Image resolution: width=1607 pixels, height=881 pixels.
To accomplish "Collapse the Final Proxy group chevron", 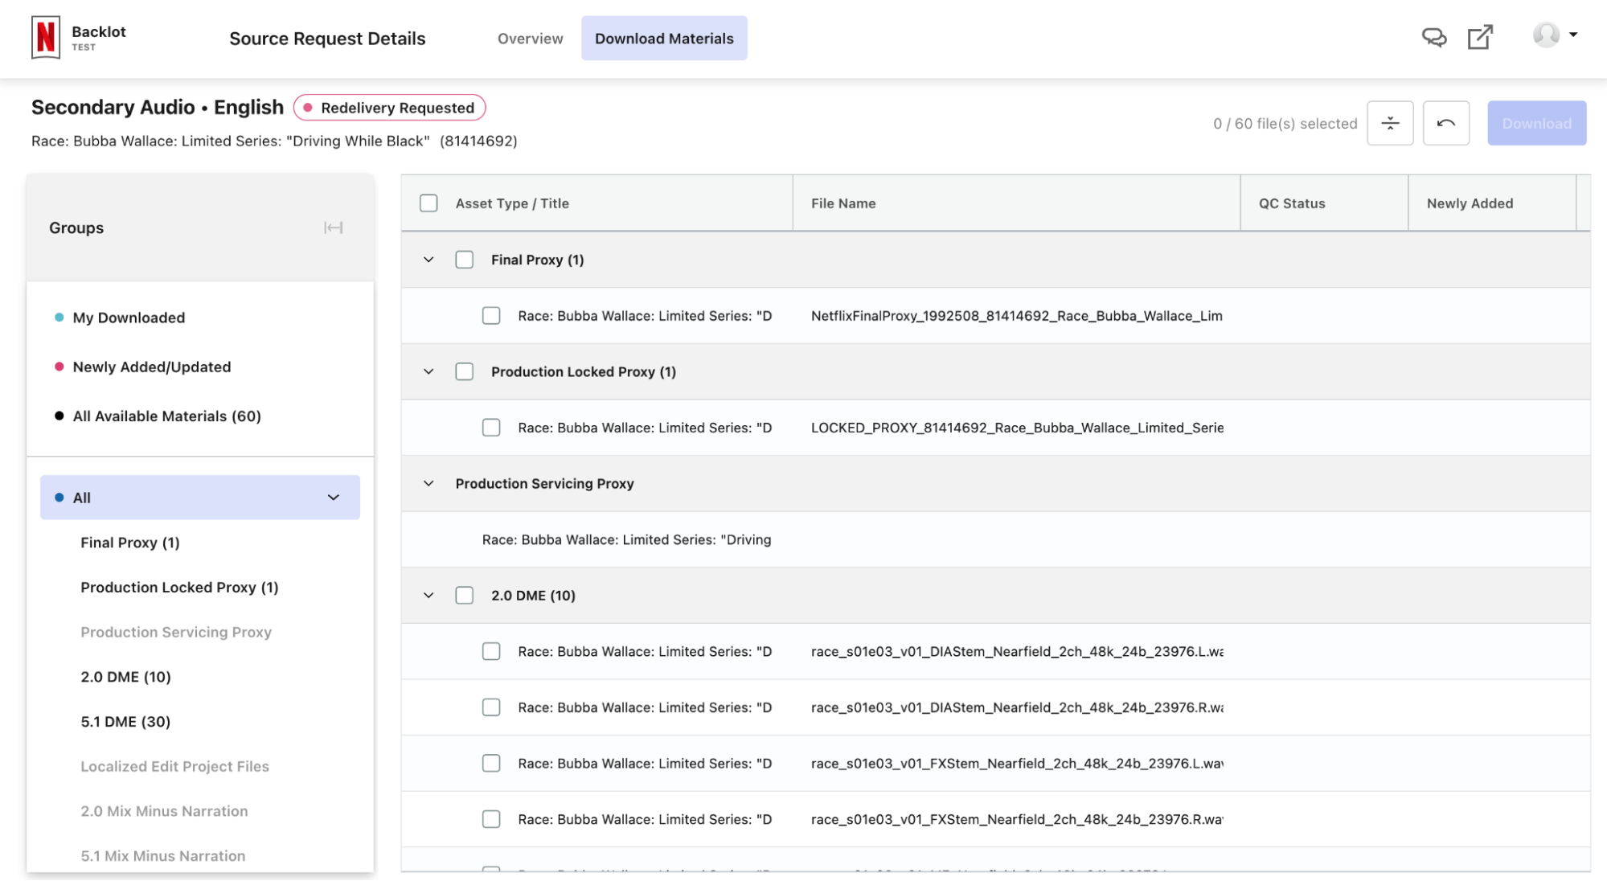I will (x=428, y=260).
